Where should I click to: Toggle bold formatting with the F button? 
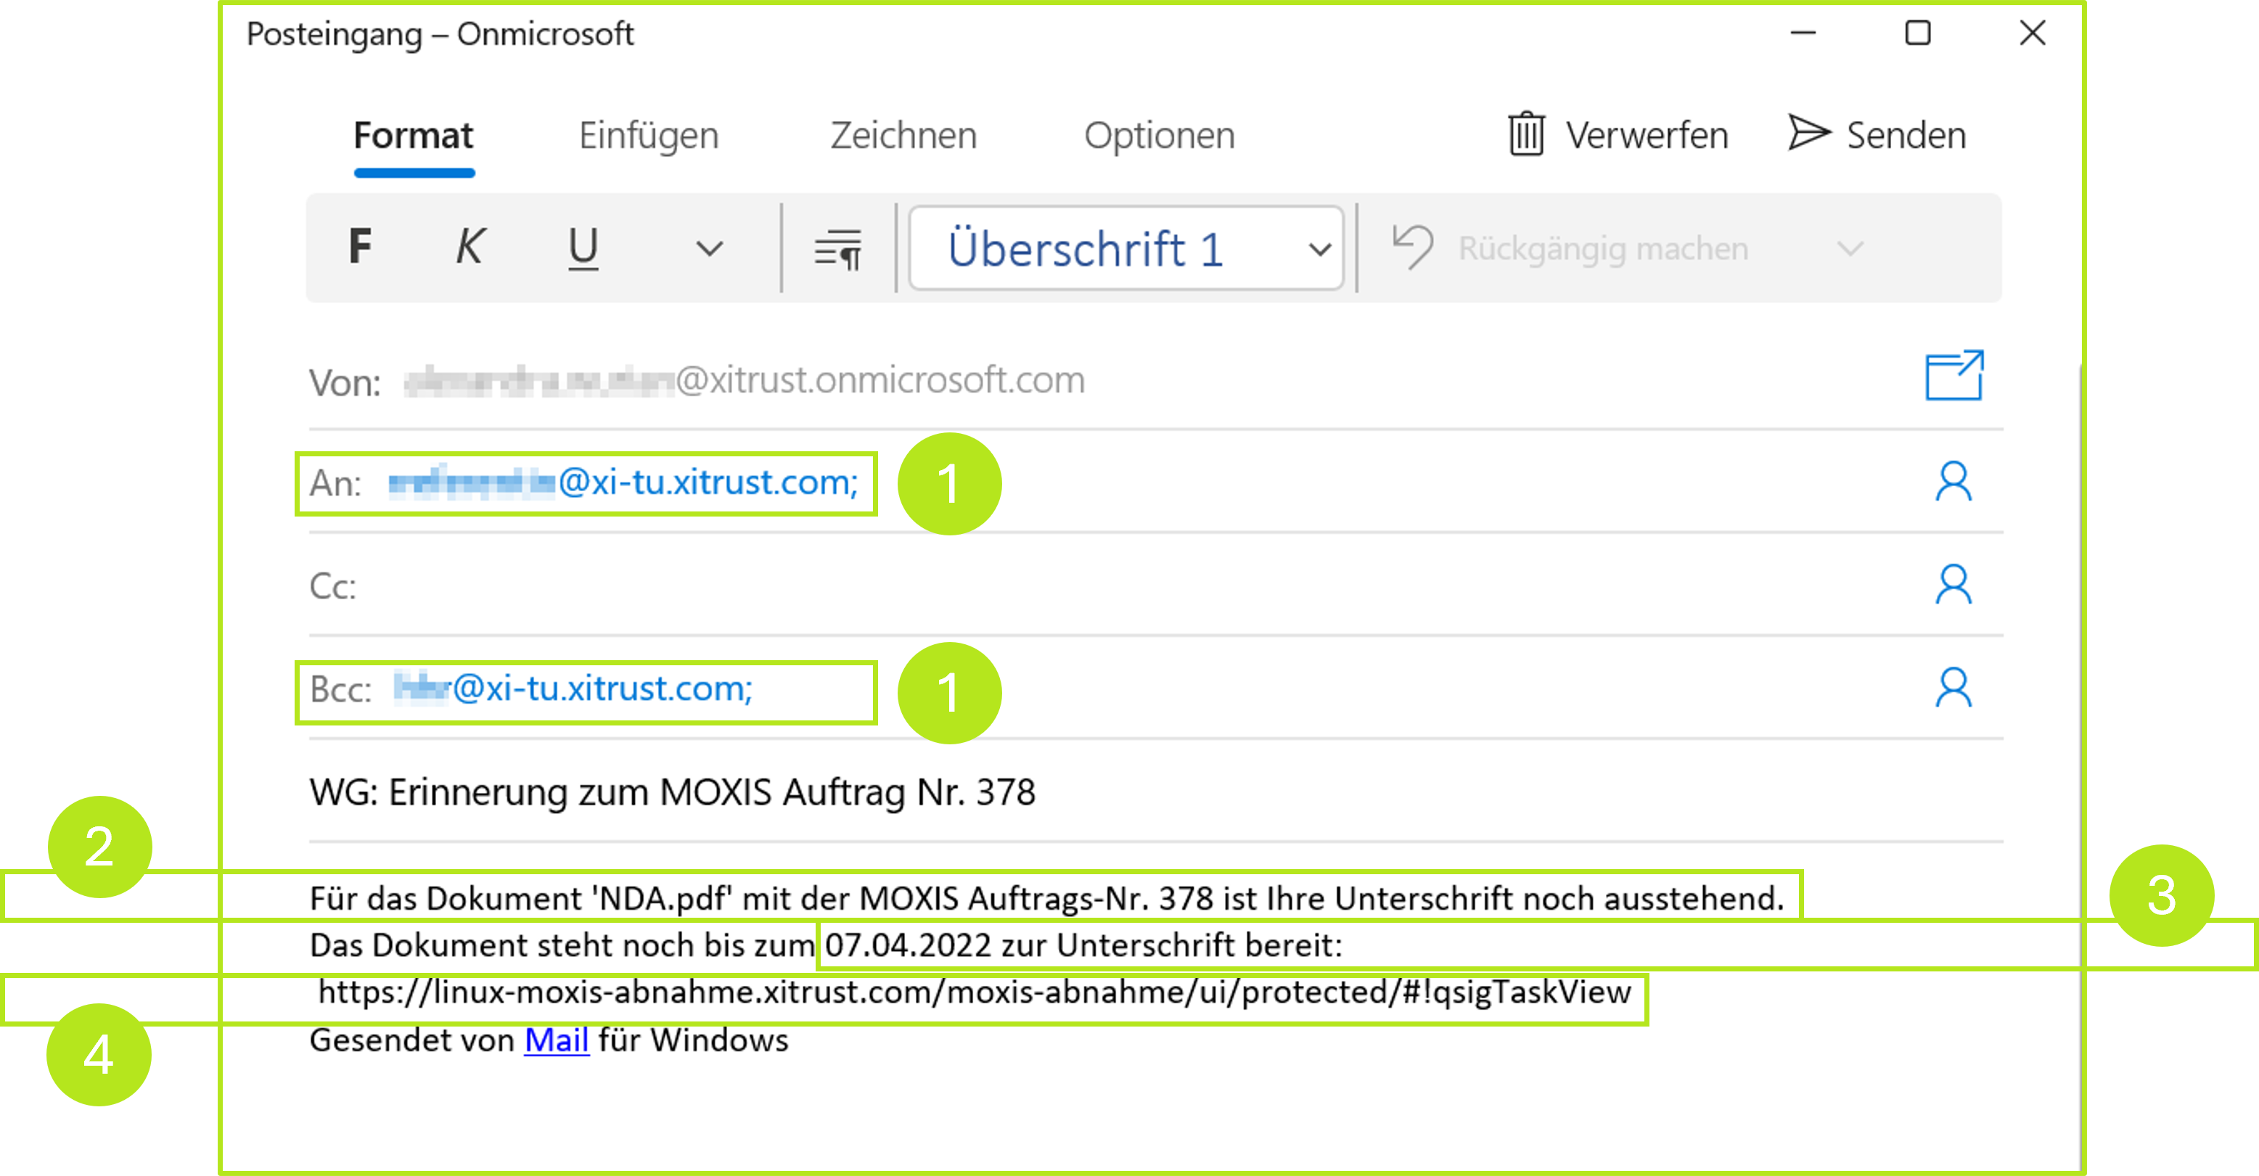coord(359,247)
